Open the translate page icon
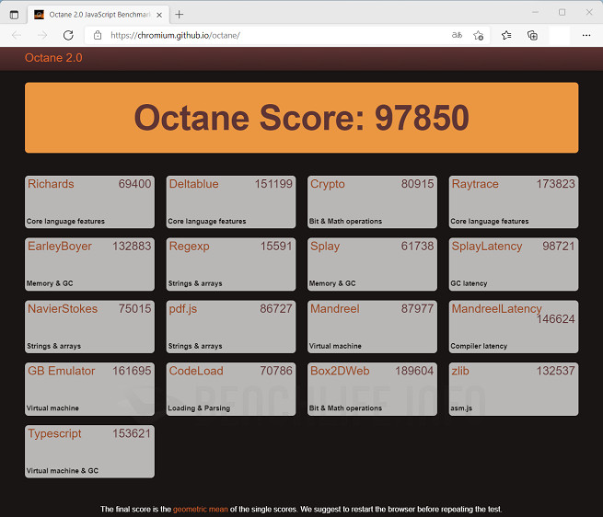Image resolution: width=603 pixels, height=517 pixels. pyautogui.click(x=457, y=35)
